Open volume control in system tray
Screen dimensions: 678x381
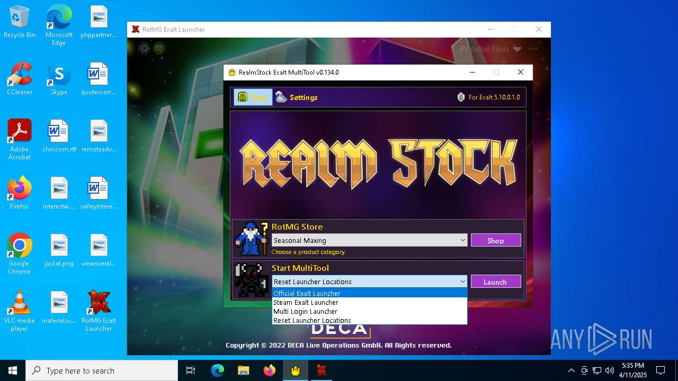coord(609,370)
